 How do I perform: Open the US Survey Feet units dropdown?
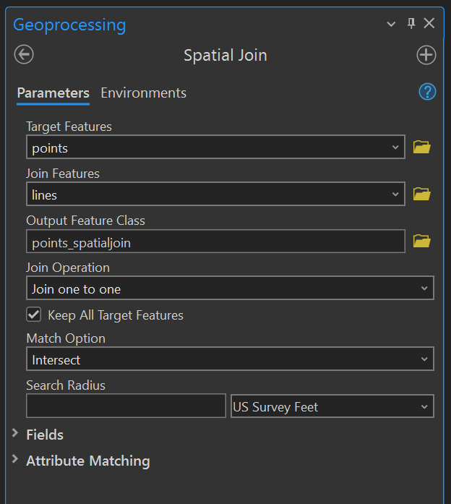tap(424, 407)
